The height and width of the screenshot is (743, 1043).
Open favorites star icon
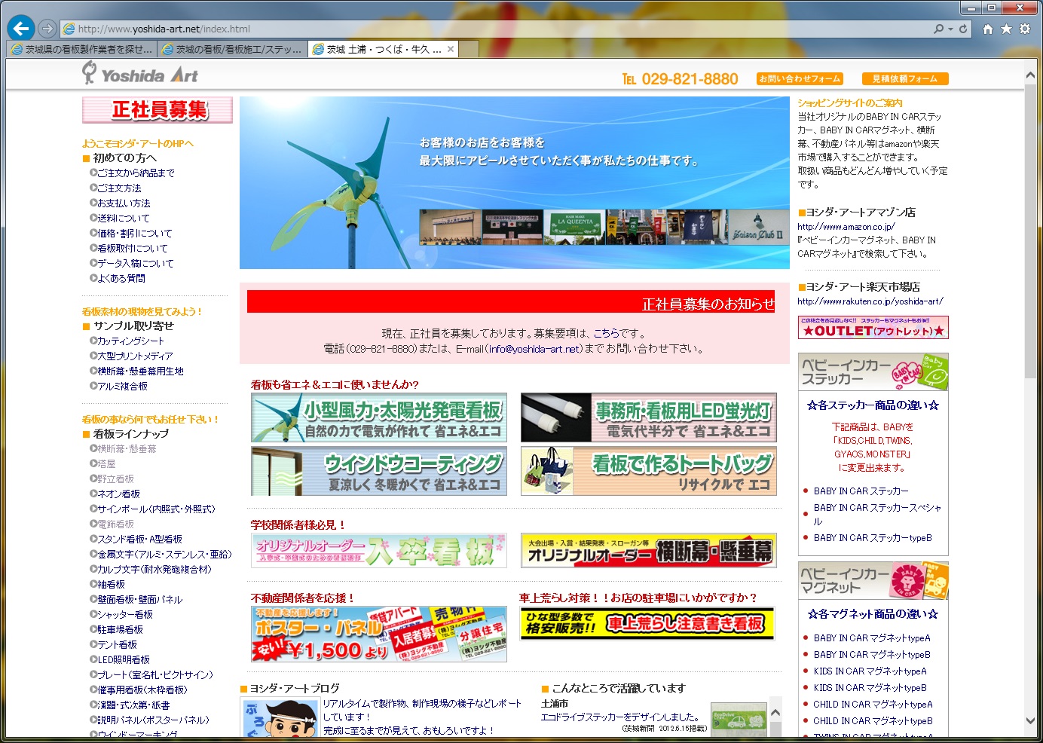(x=1006, y=29)
